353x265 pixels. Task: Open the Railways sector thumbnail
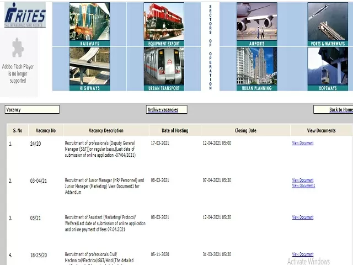coord(89,24)
